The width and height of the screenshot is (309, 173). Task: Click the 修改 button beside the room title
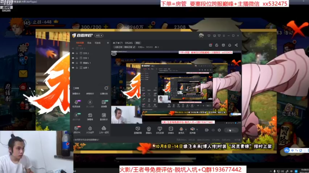[x=138, y=43]
